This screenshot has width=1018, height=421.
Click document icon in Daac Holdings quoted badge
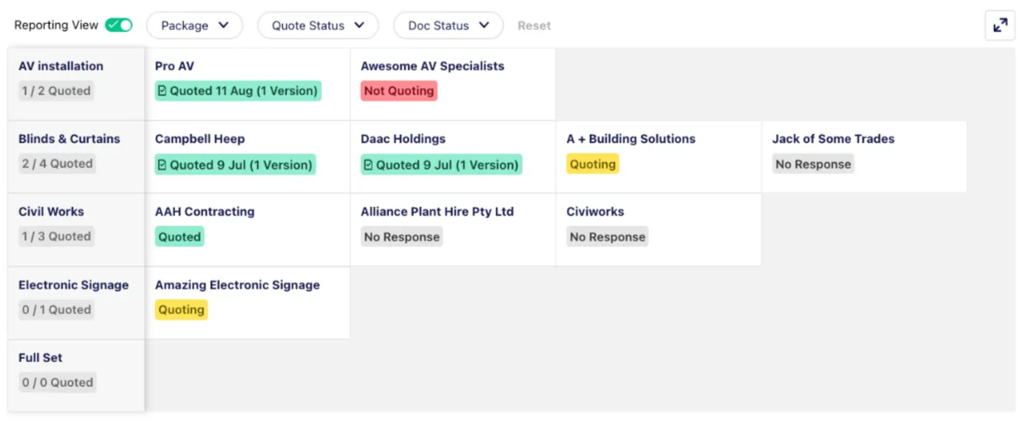pyautogui.click(x=368, y=165)
